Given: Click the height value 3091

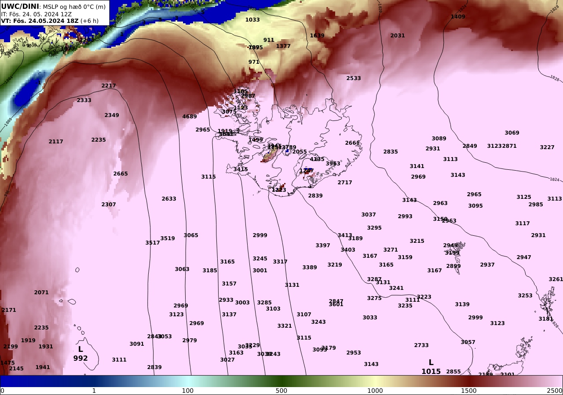Looking at the screenshot, I should coord(137,344).
